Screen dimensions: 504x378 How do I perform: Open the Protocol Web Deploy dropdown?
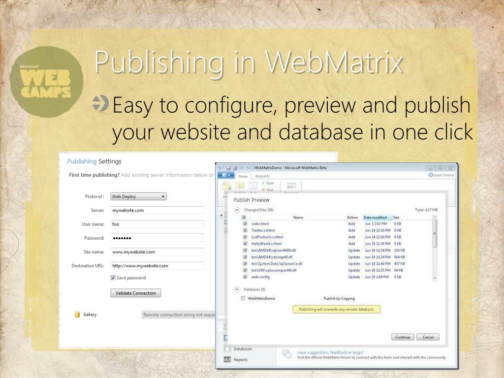138,196
